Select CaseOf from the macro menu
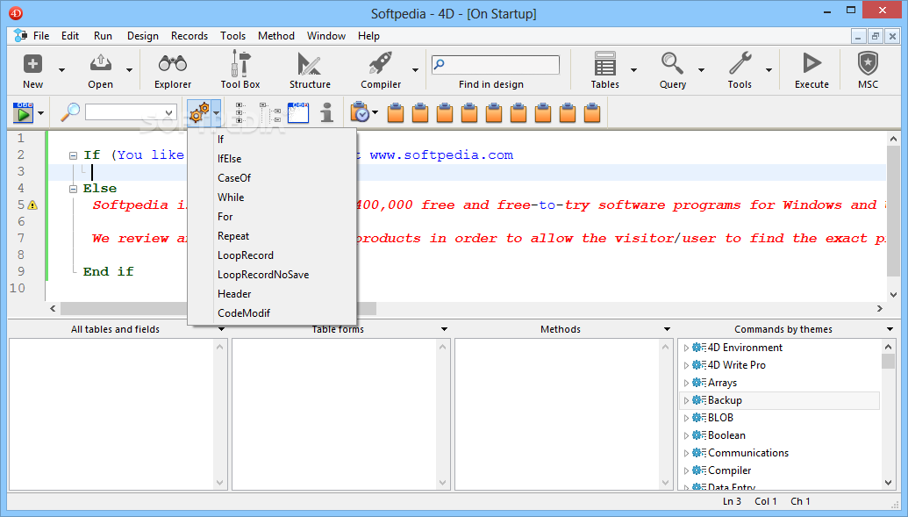 pyautogui.click(x=272, y=178)
